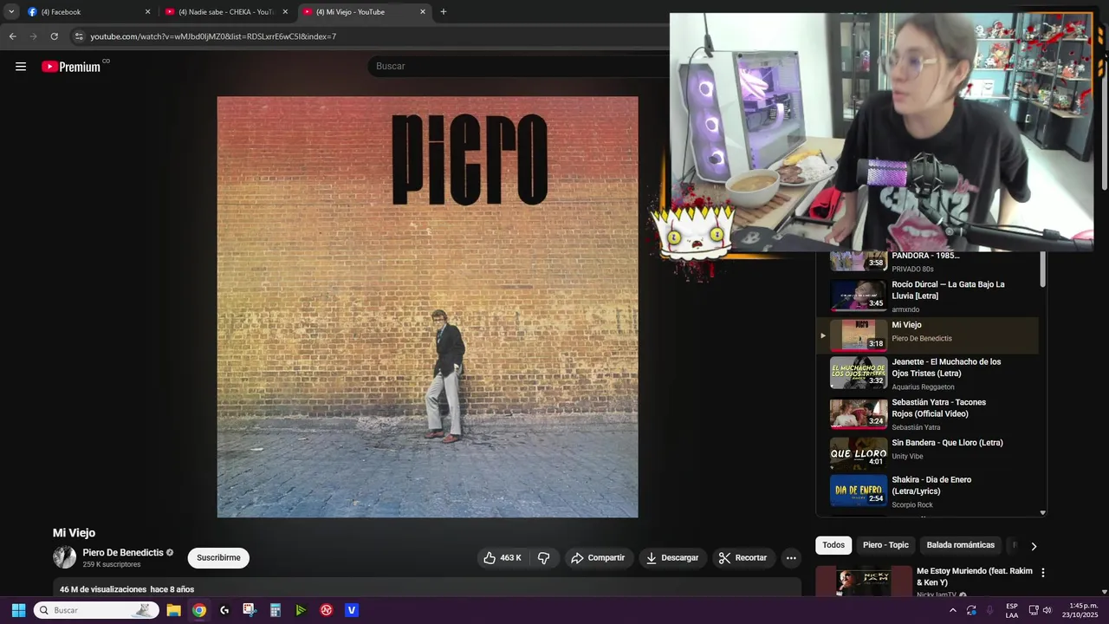The width and height of the screenshot is (1109, 624).
Task: Open Snipping Tool from taskbar
Action: [x=250, y=610]
